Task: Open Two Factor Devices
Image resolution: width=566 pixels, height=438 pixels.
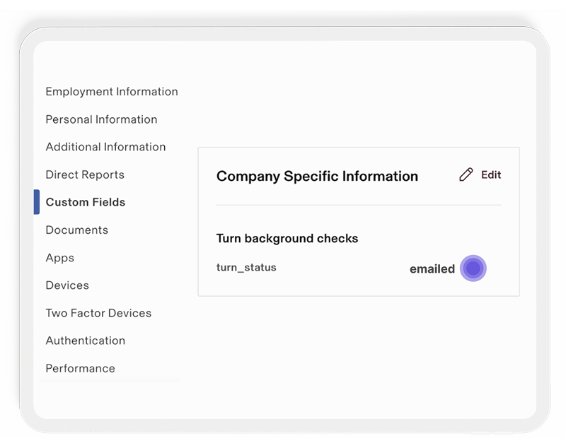Action: (x=98, y=313)
